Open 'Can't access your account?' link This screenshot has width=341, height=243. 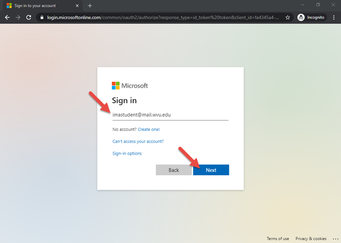tap(138, 141)
